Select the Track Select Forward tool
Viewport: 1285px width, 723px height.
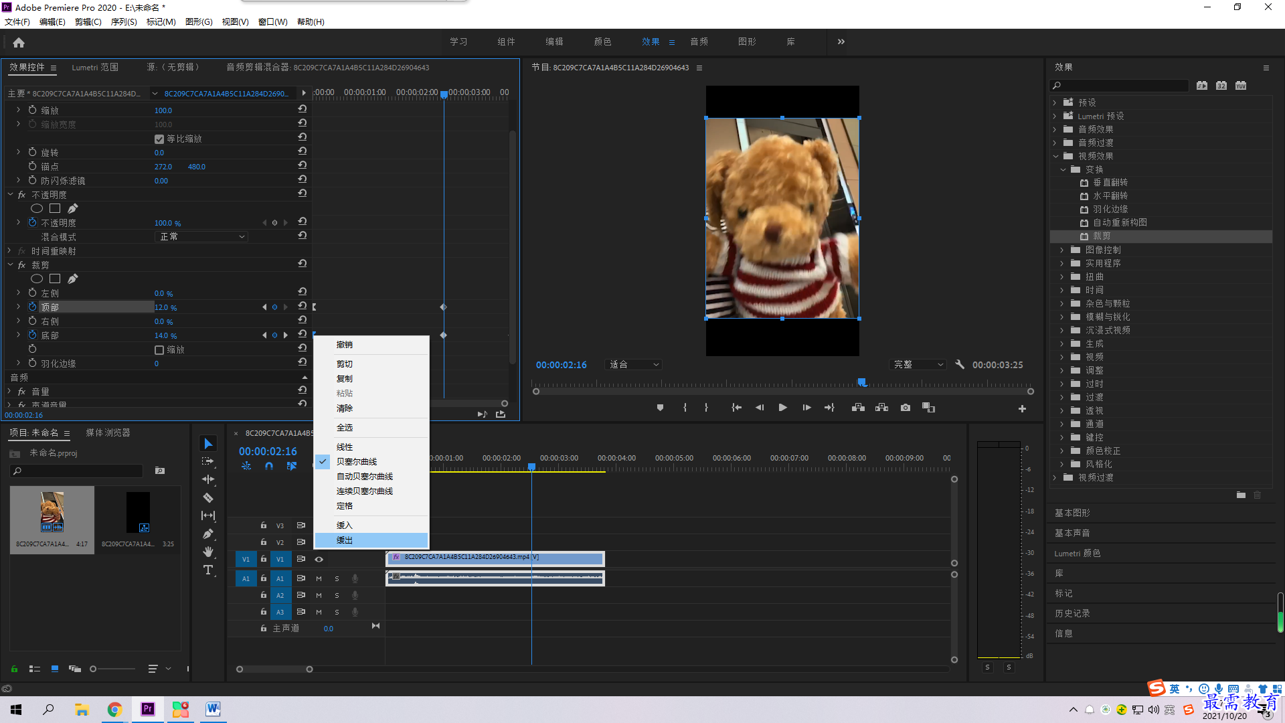click(x=208, y=461)
